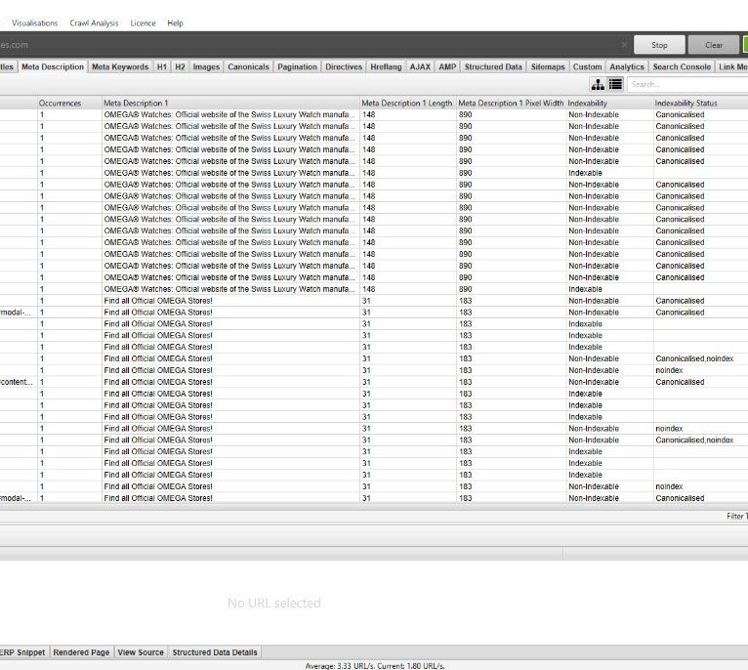Switch to list view icon

click(615, 85)
